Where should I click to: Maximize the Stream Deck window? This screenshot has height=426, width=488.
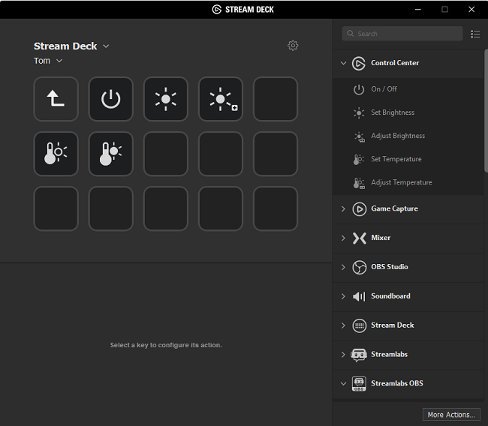(444, 9)
